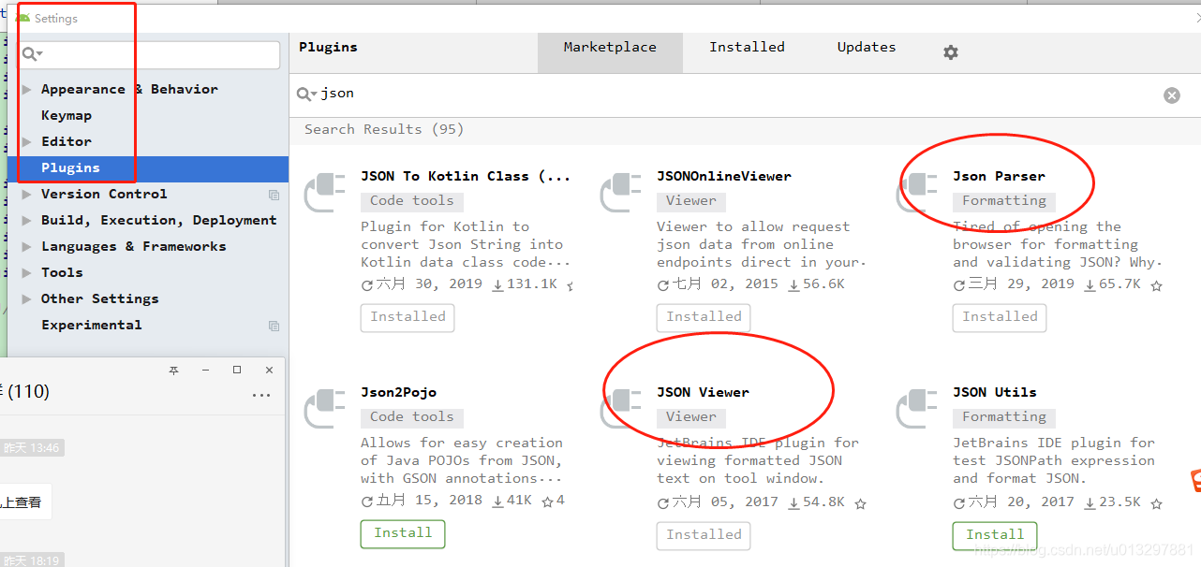Screen dimensions: 1201x567
Task: Minimize the chat window
Action: point(205,371)
